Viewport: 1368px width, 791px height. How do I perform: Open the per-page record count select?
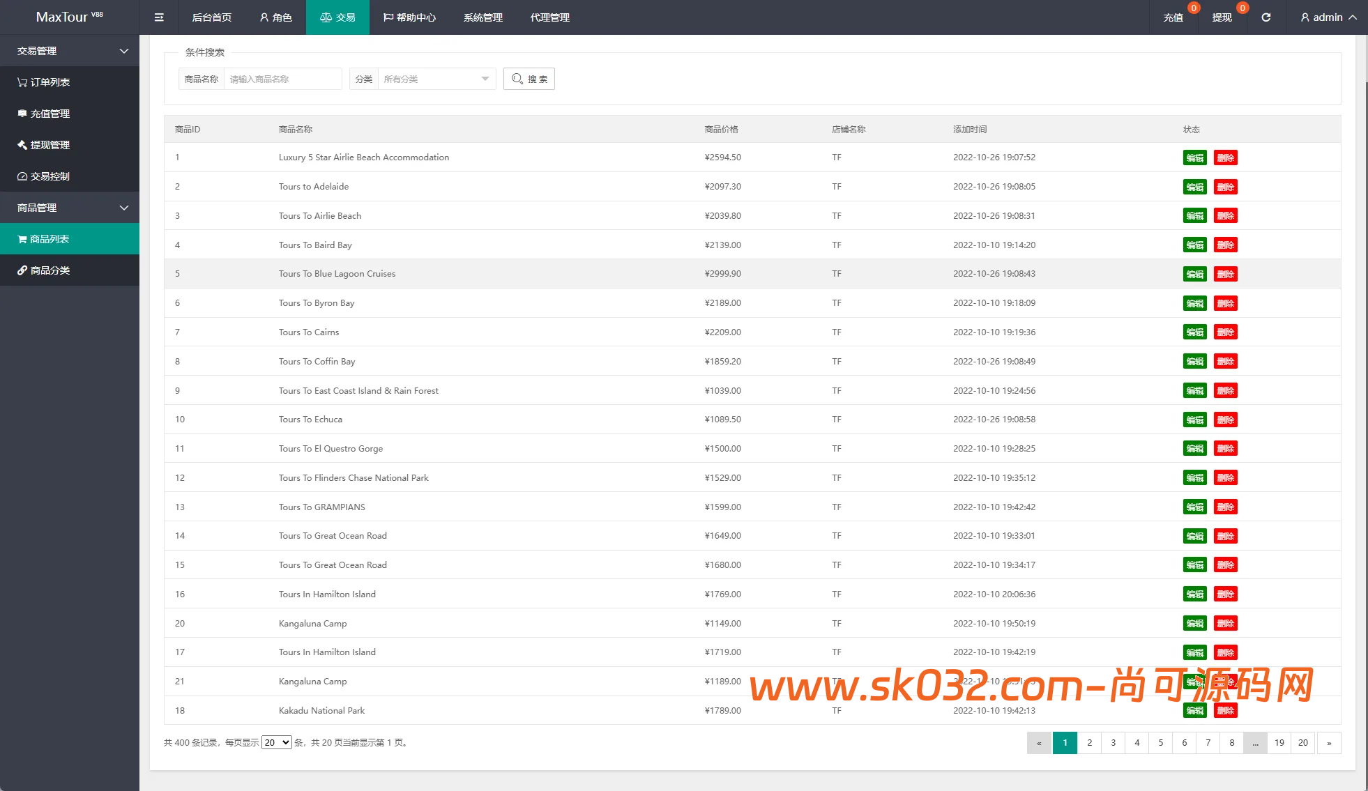point(276,743)
